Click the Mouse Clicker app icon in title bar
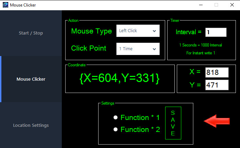 tap(5, 5)
